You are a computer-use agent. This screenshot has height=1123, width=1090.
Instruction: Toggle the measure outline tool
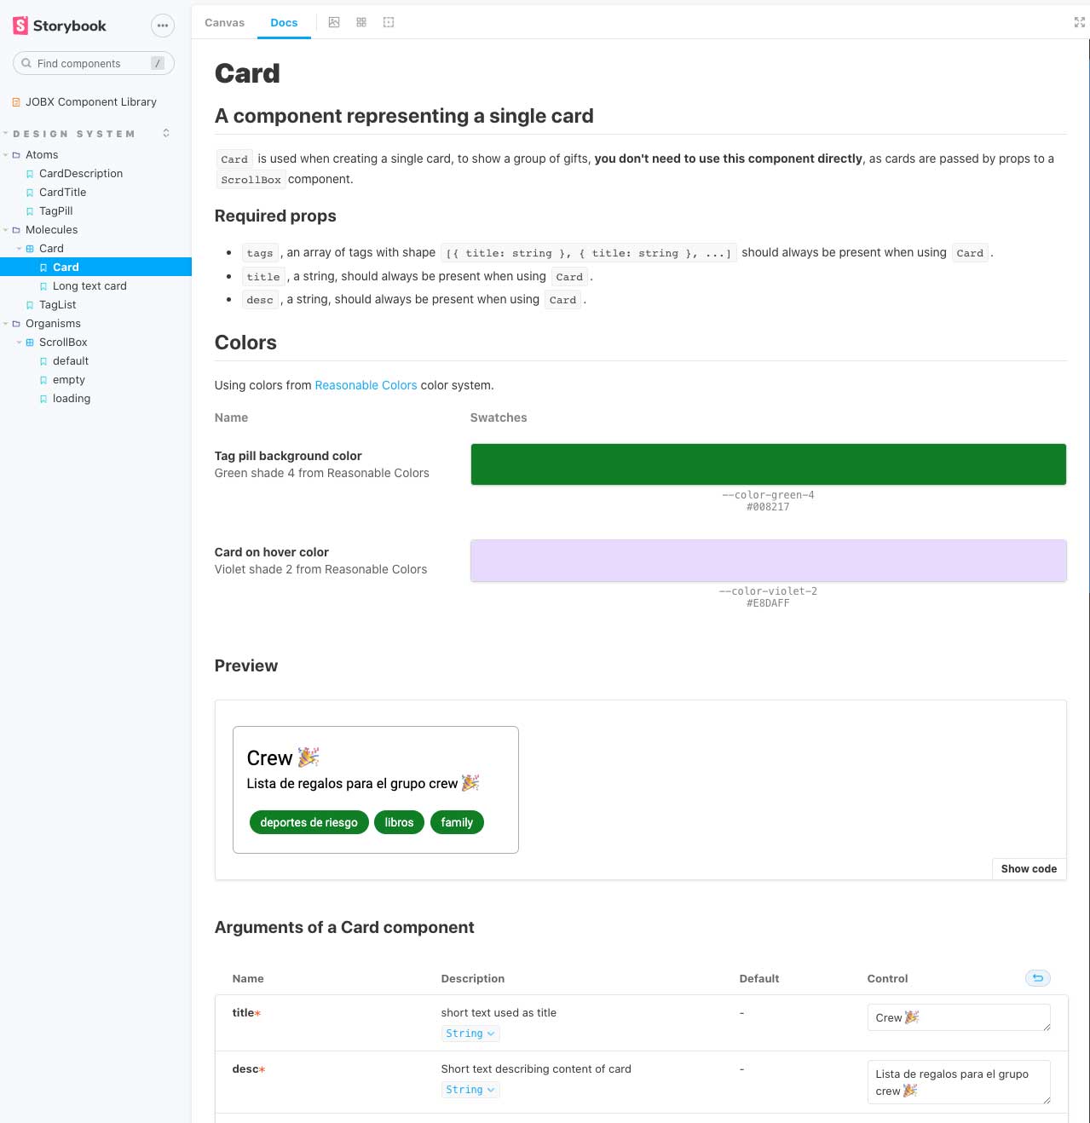389,22
